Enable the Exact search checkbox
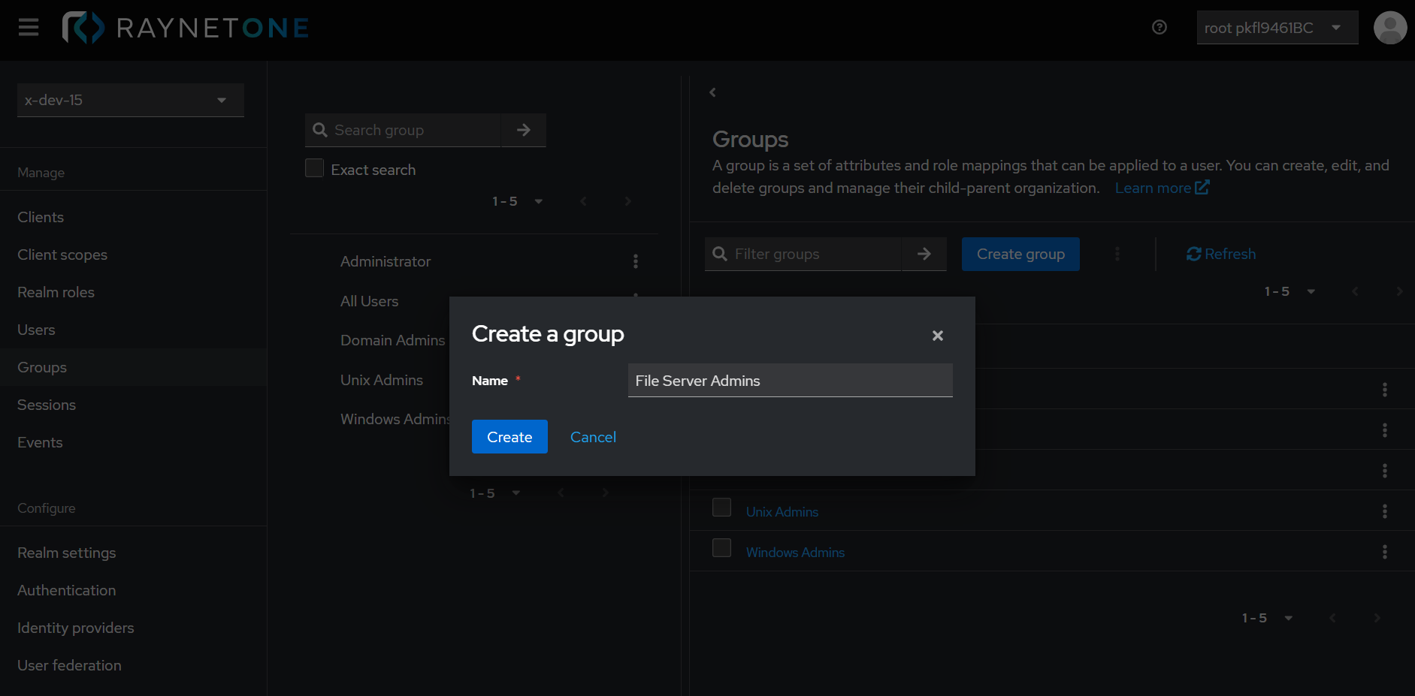The width and height of the screenshot is (1415, 696). pyautogui.click(x=314, y=168)
